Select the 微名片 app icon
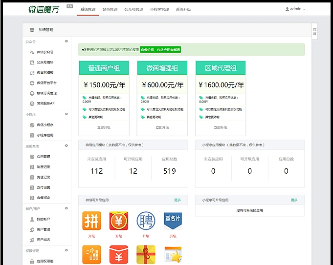Image resolution: width=333 pixels, height=265 pixels. 173,221
